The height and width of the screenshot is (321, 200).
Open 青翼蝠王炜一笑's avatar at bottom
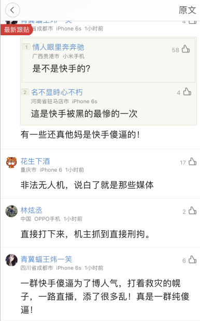point(11,260)
